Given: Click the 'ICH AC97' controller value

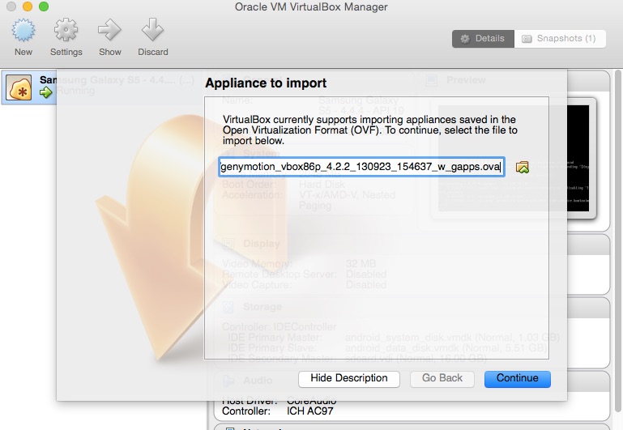Looking at the screenshot, I should [x=310, y=411].
